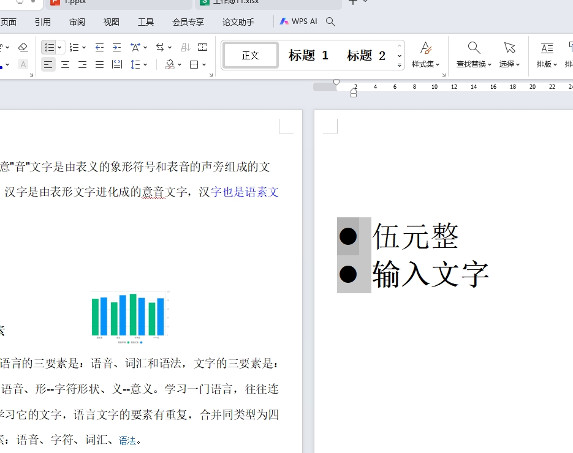Screen dimensions: 573x453
Task: Toggle left alignment
Action: pyautogui.click(x=48, y=65)
